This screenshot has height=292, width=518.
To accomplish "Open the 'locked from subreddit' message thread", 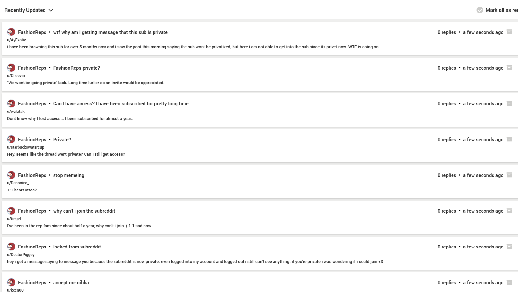I will 77,247.
